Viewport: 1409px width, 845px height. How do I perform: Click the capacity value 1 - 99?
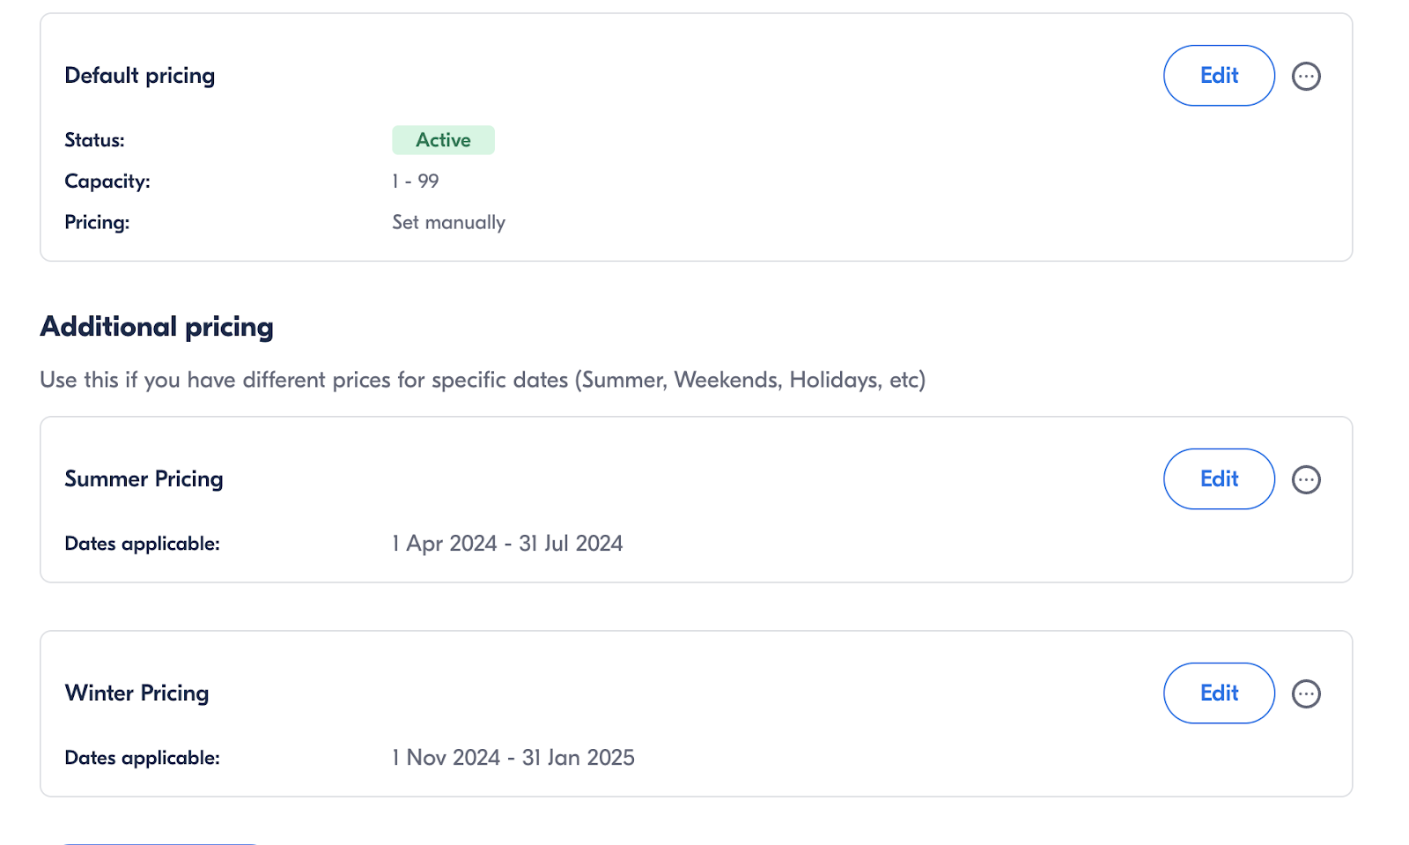point(416,182)
